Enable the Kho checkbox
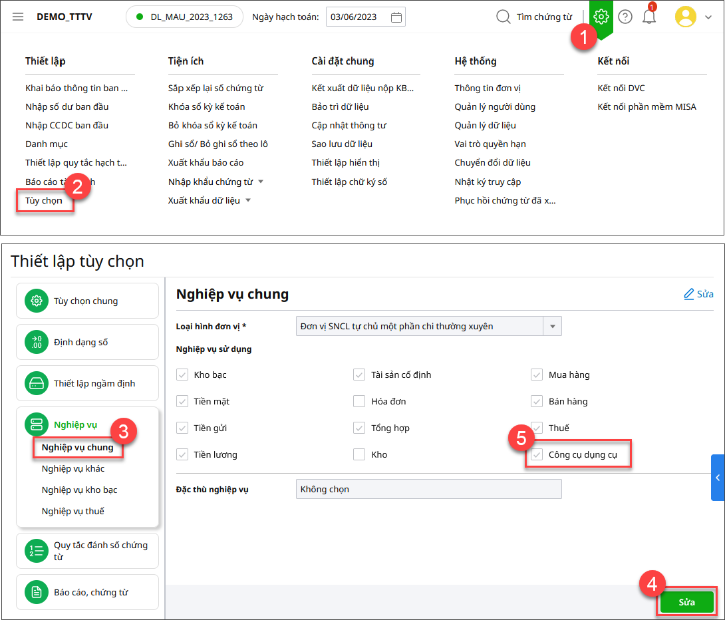 (x=359, y=455)
